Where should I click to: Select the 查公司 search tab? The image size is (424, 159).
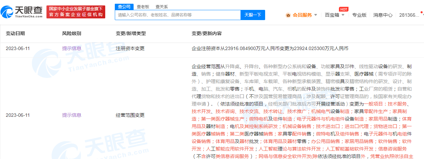(124, 6)
